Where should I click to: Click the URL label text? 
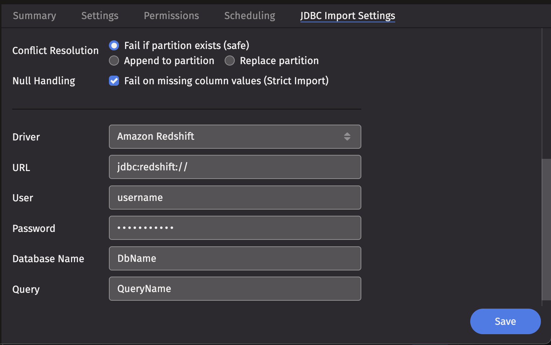coord(21,167)
